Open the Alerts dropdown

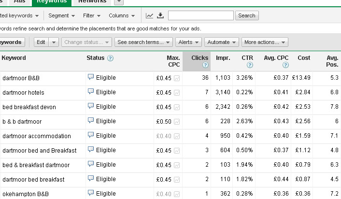[x=188, y=42]
